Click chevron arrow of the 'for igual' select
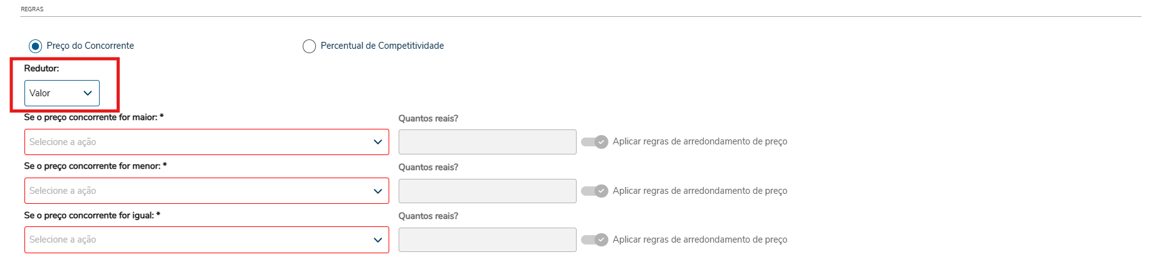The image size is (1152, 267). [378, 239]
